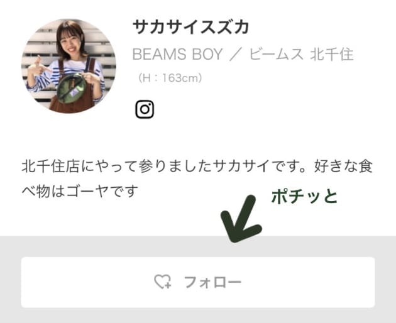Click the person's face in avatar
This screenshot has height=323, width=396.
pos(70,40)
